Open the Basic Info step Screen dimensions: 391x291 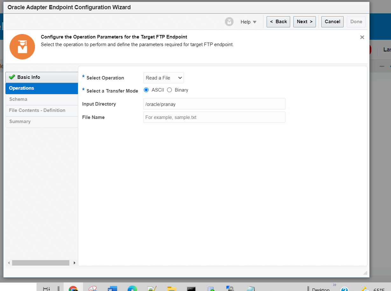[x=42, y=77]
